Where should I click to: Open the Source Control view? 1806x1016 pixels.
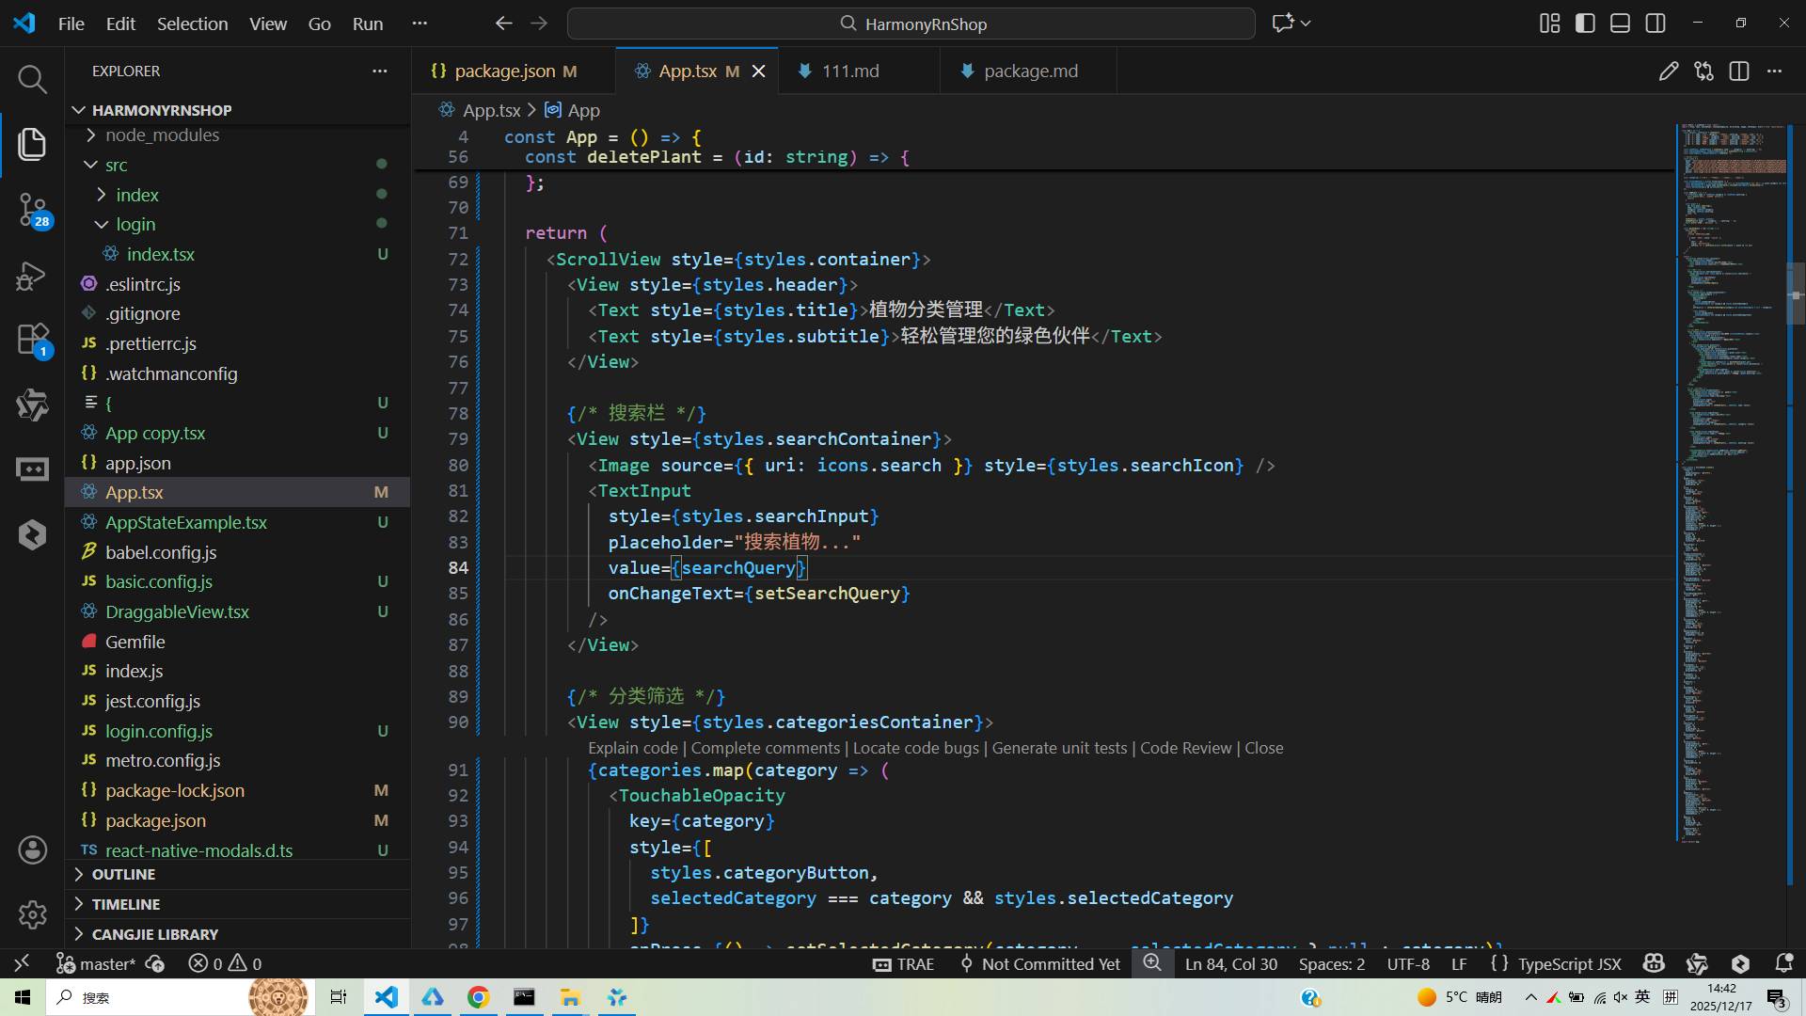point(32,209)
